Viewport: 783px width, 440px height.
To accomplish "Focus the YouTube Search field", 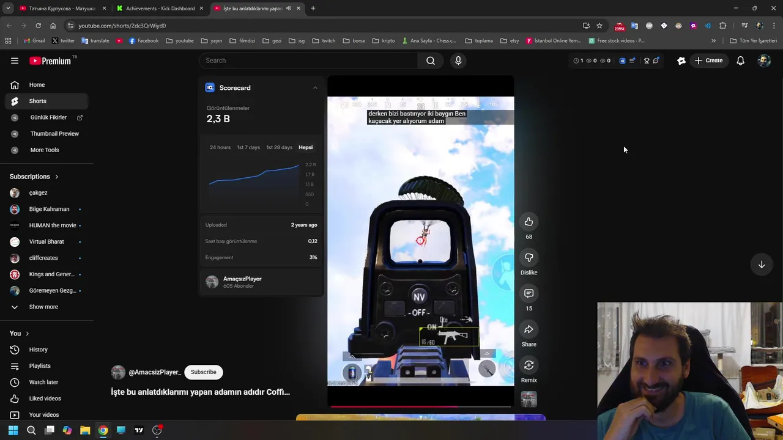I will pyautogui.click(x=309, y=61).
